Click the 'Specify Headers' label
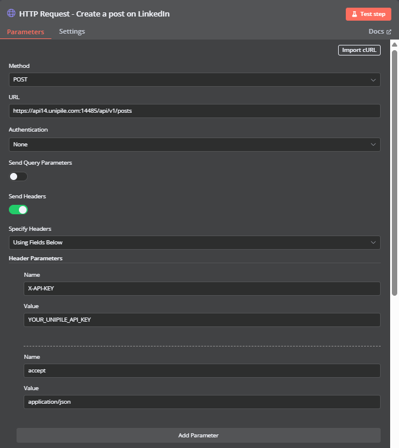 tap(30, 229)
